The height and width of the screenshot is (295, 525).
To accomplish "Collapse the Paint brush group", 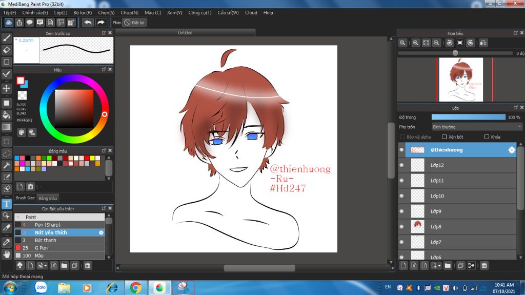I will coord(18,217).
